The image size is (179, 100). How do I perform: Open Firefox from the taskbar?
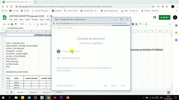coord(68,97)
